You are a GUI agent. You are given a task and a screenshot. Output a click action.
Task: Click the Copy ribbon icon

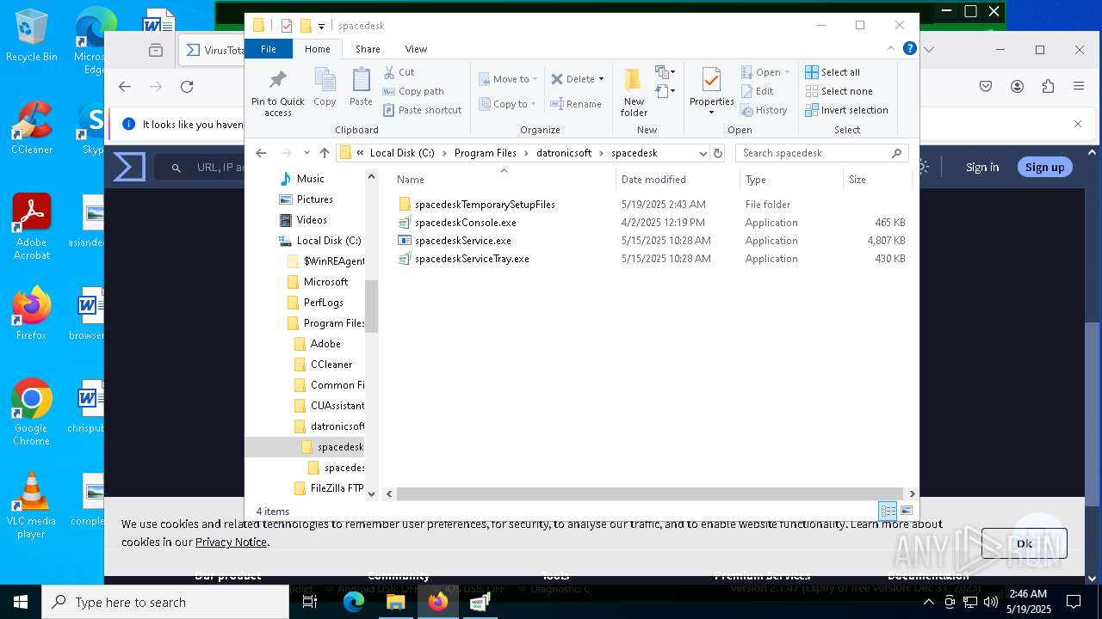pyautogui.click(x=325, y=88)
